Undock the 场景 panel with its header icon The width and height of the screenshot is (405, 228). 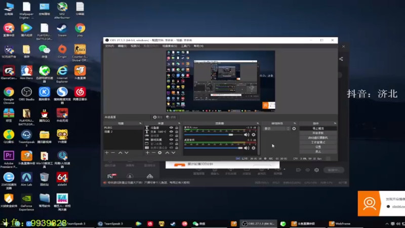click(x=140, y=124)
